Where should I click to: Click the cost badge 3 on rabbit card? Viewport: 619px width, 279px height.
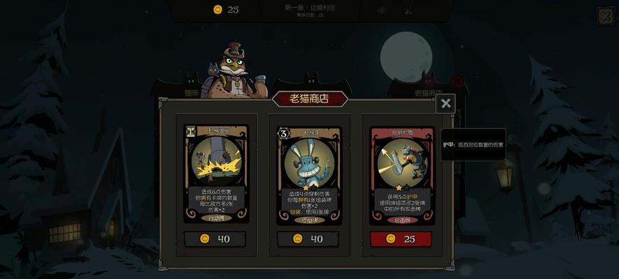click(x=283, y=133)
